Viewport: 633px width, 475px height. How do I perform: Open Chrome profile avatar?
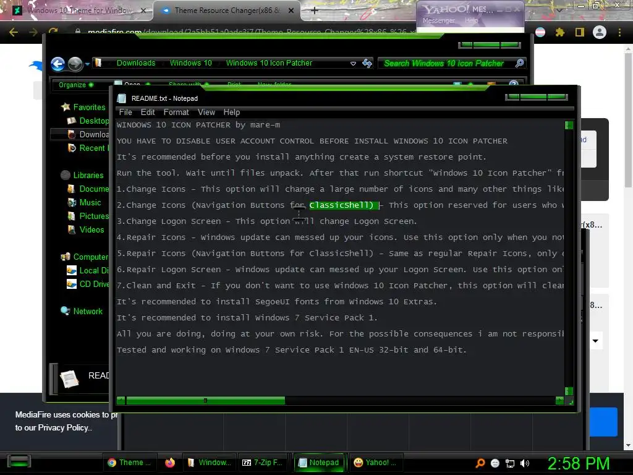pyautogui.click(x=600, y=32)
